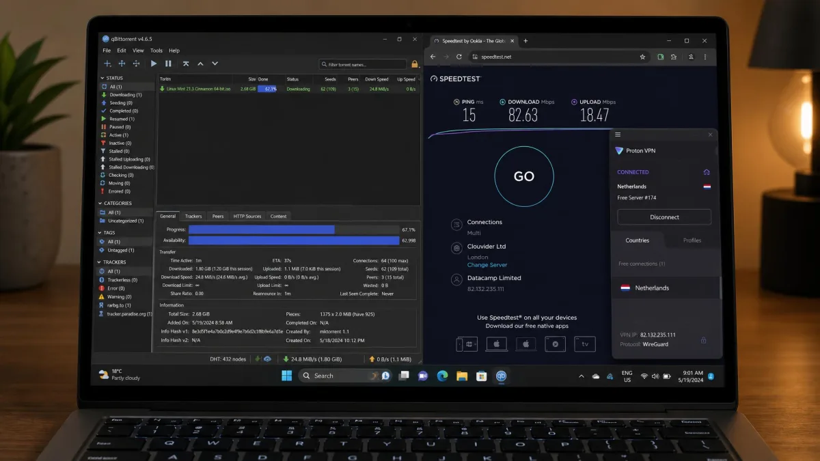Click the Speedtest tv app icon
The image size is (820, 461).
tap(584, 344)
